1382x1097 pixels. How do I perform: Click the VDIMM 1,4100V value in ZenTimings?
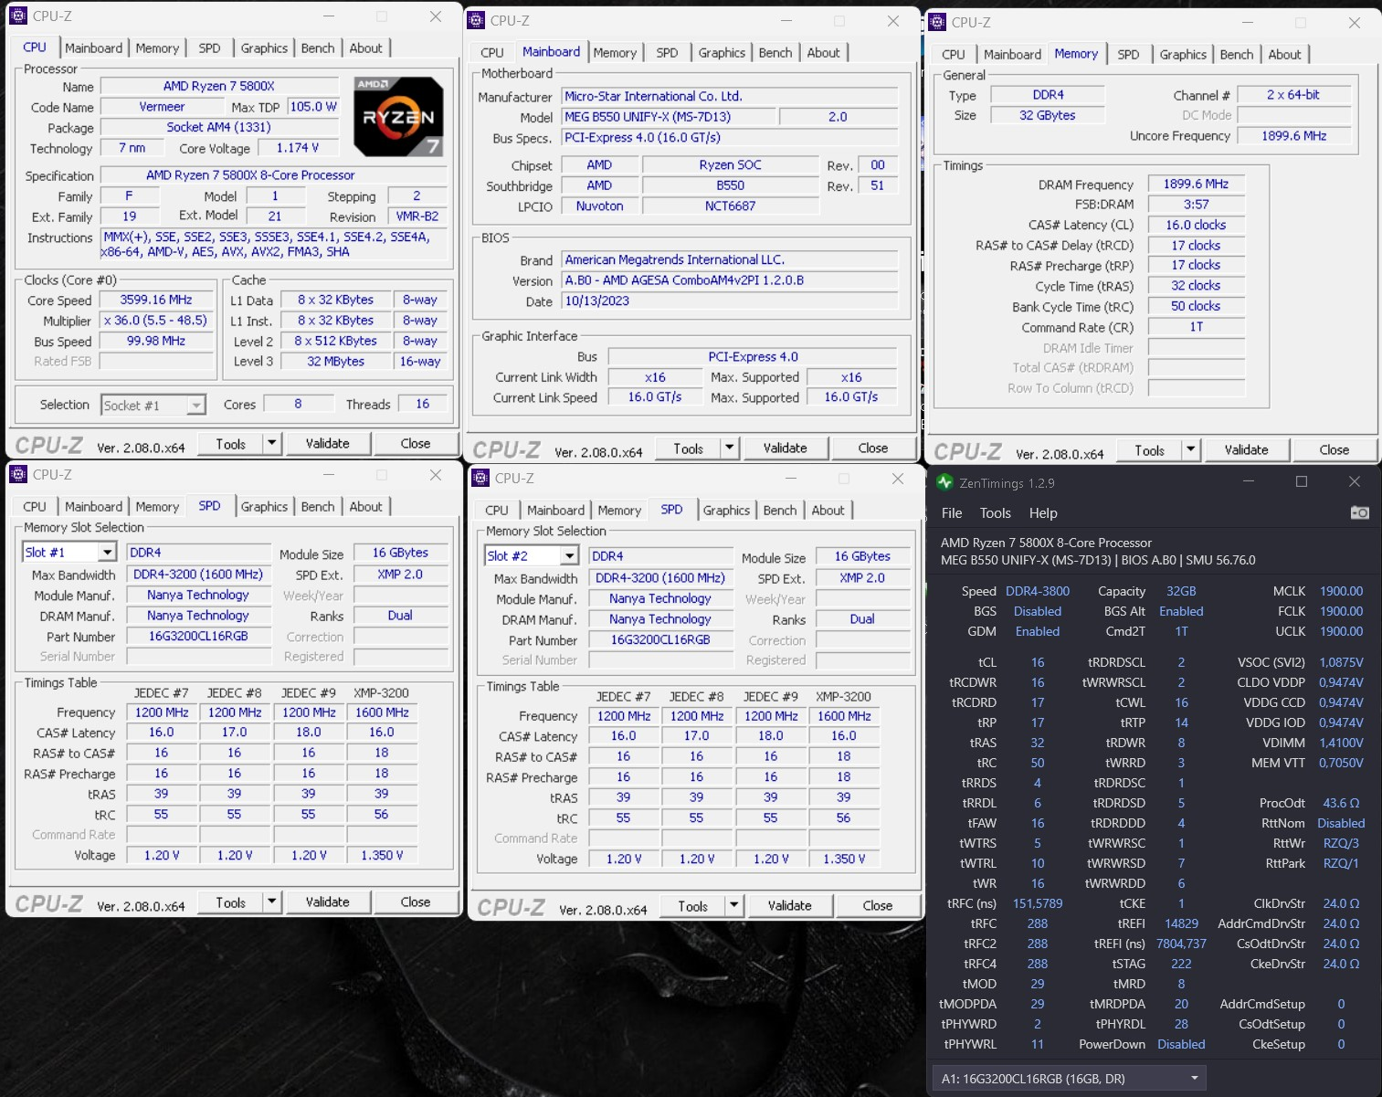[x=1341, y=743]
